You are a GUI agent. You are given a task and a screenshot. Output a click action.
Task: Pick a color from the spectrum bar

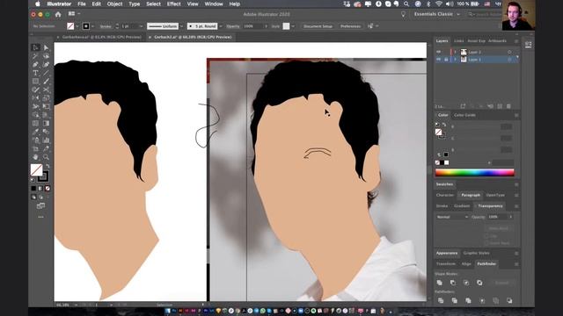[x=475, y=173]
